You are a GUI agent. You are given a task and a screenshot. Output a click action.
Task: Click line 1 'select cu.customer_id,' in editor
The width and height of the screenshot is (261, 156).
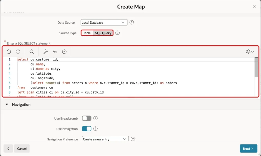point(38,59)
